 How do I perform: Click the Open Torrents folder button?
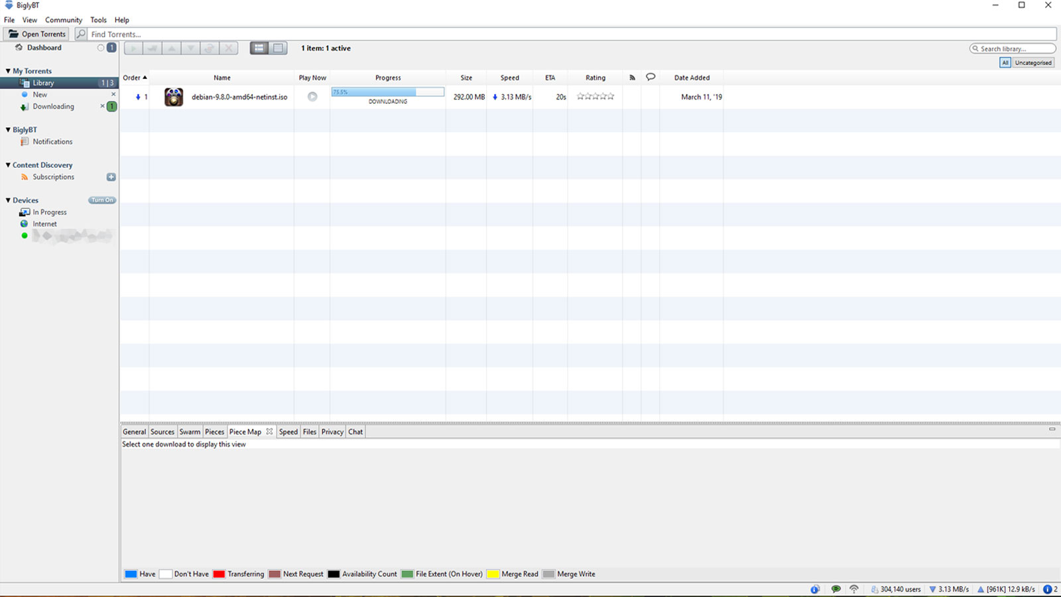click(36, 34)
